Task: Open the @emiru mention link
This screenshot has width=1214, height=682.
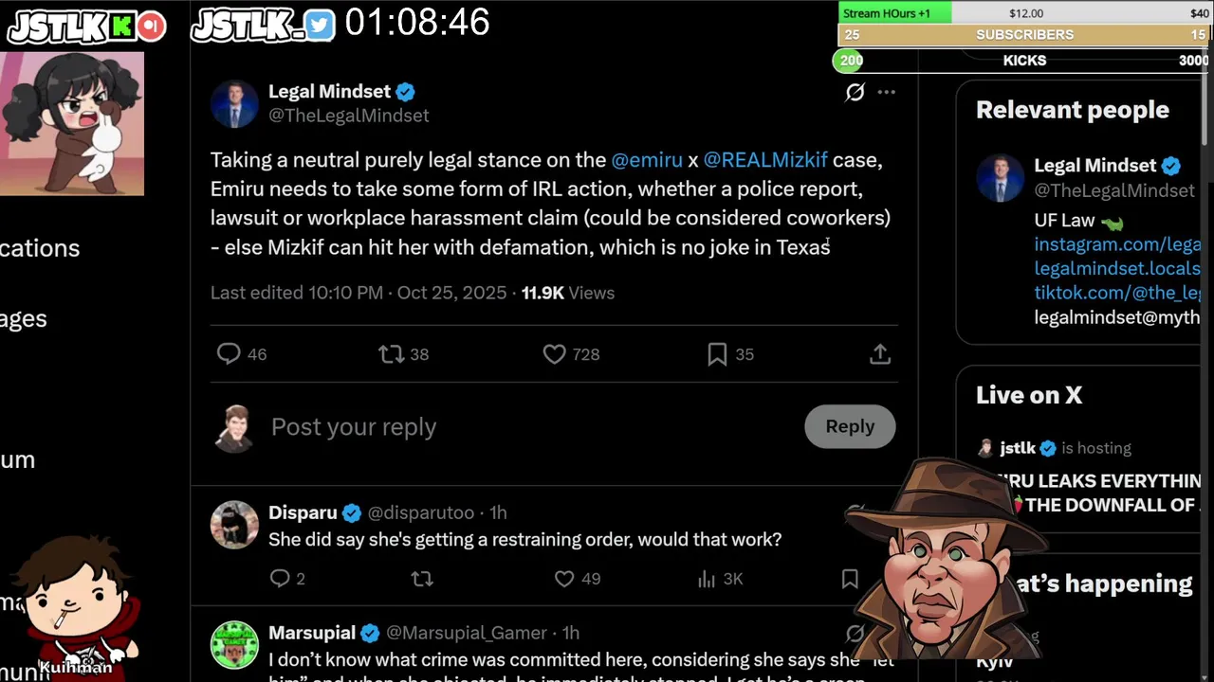Action: point(647,160)
